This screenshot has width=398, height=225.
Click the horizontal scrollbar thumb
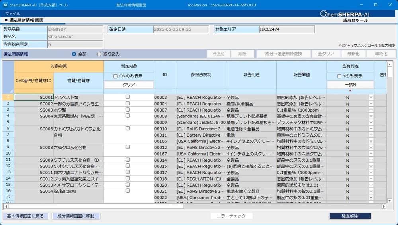[x=96, y=206]
